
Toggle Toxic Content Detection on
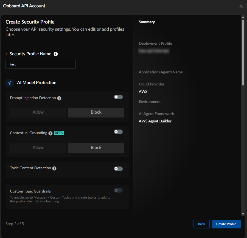118,169
